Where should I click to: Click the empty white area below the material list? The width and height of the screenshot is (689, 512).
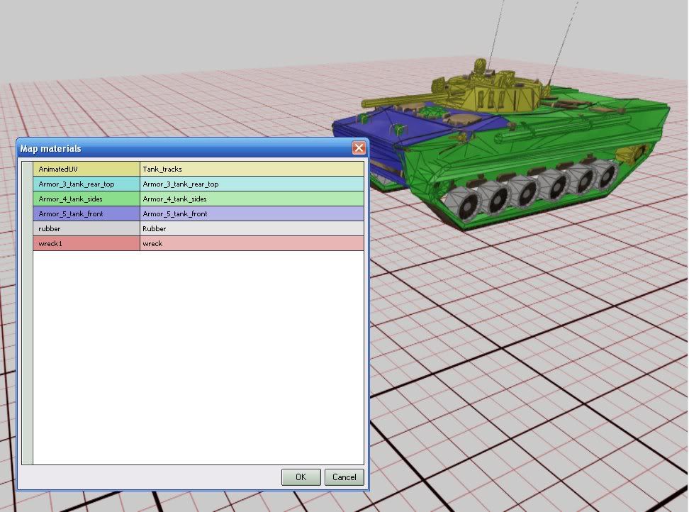pyautogui.click(x=198, y=355)
